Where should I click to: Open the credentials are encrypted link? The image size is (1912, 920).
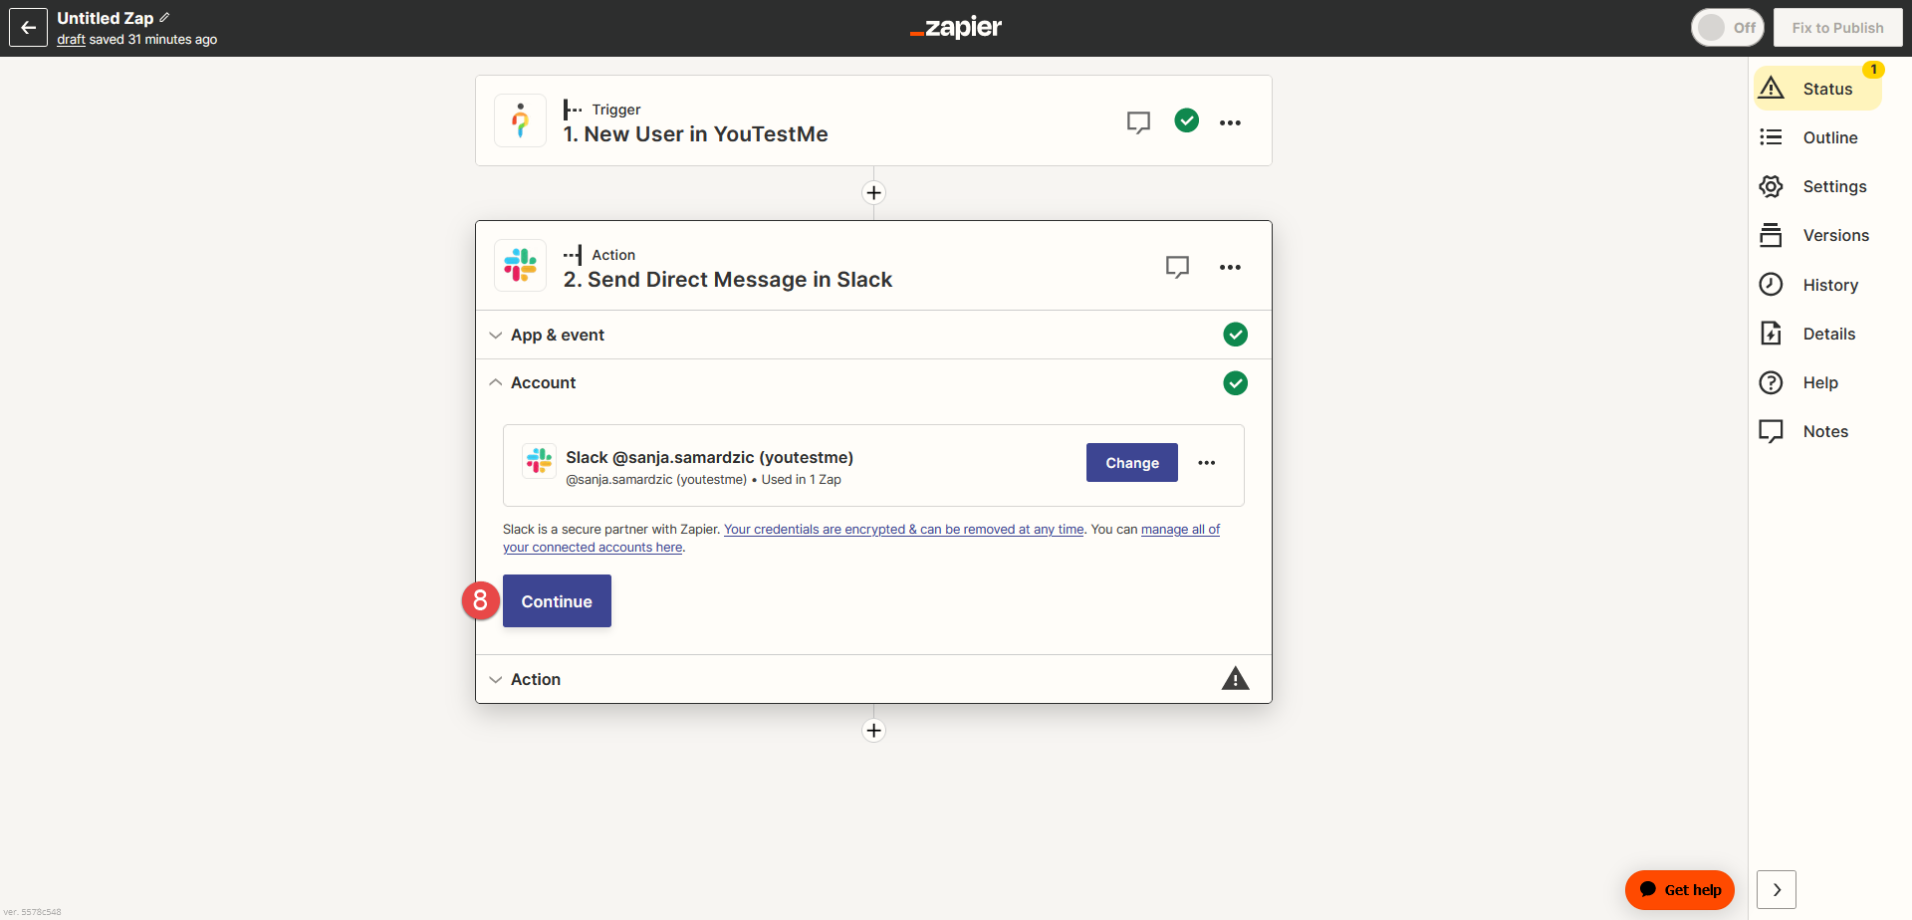903,530
